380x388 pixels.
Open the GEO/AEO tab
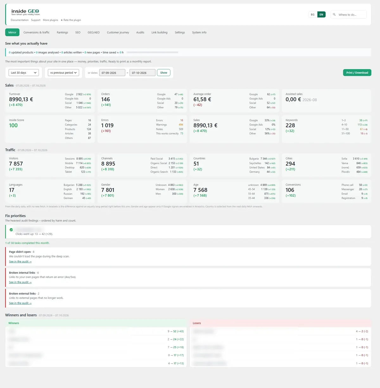pos(94,32)
